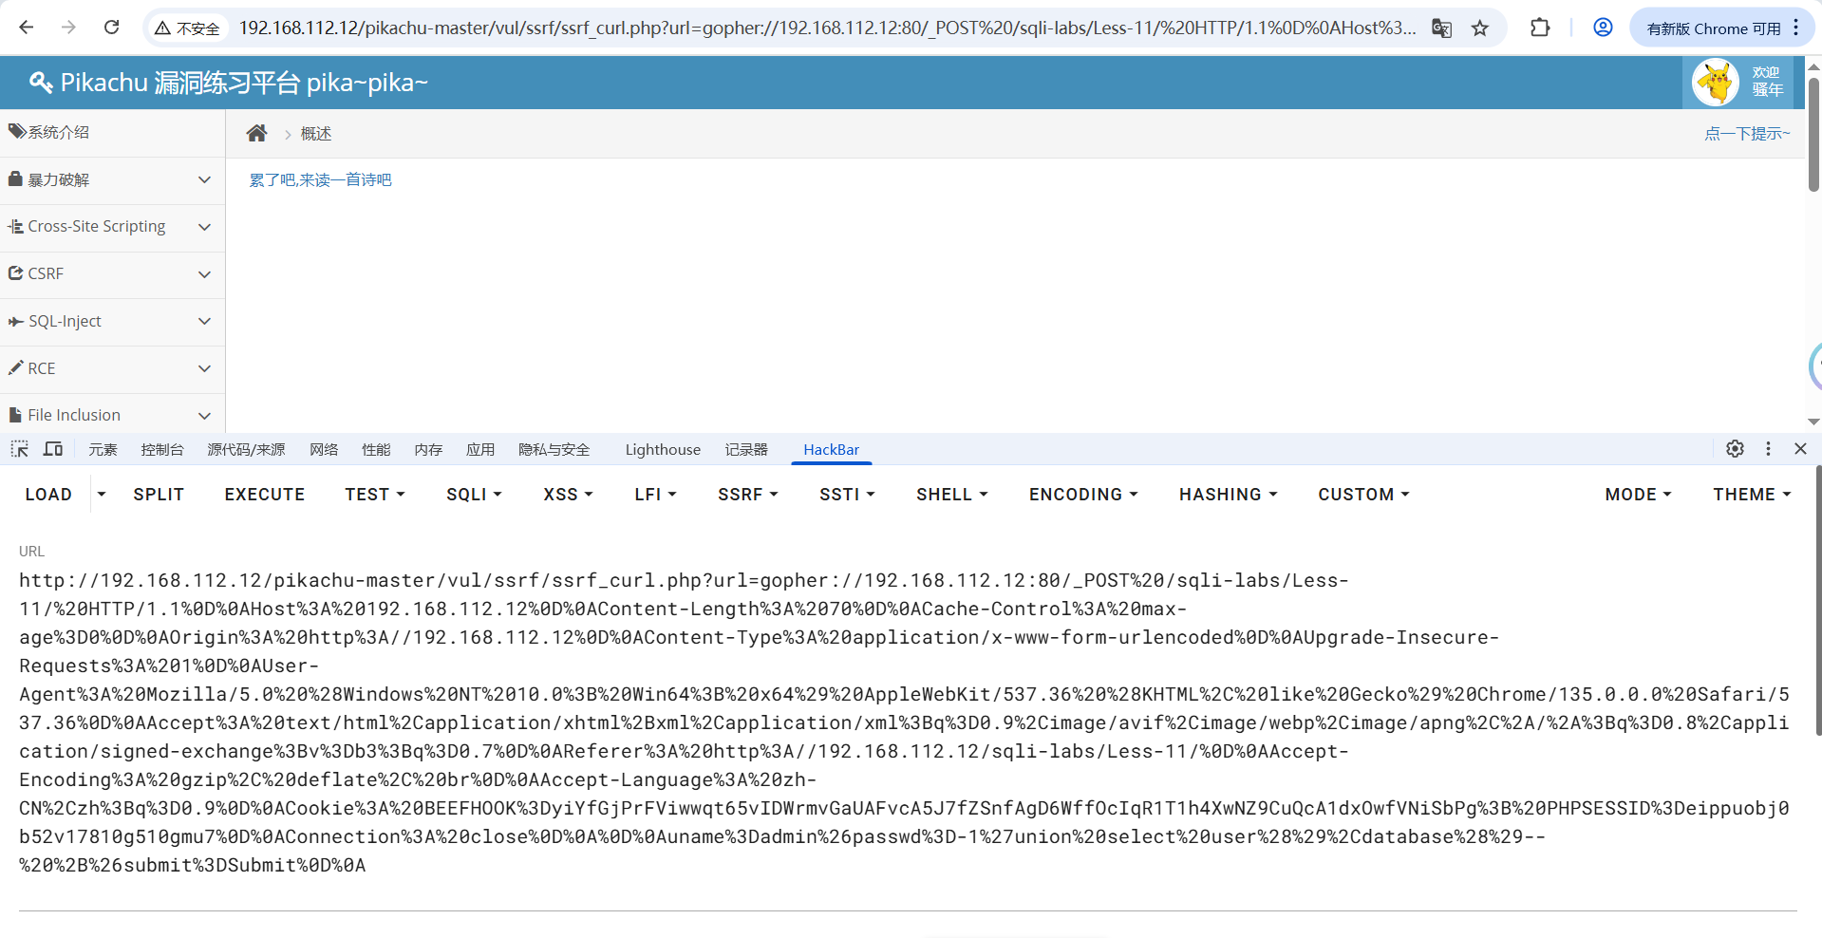Open the 点一下提示~ hint link
Image resolution: width=1822 pixels, height=938 pixels.
1747,134
